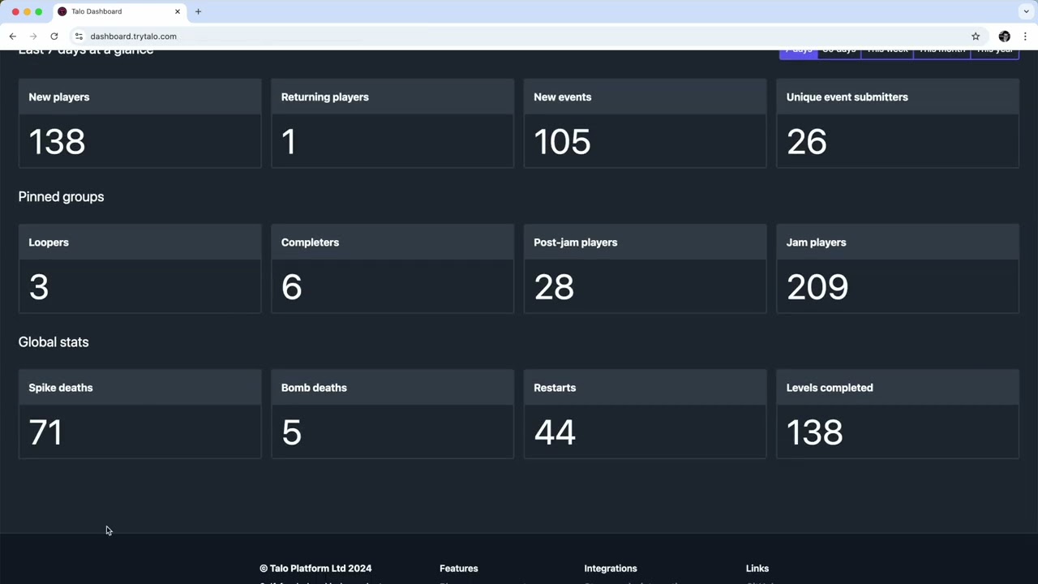Click the Restarts stat heading

tap(555, 388)
